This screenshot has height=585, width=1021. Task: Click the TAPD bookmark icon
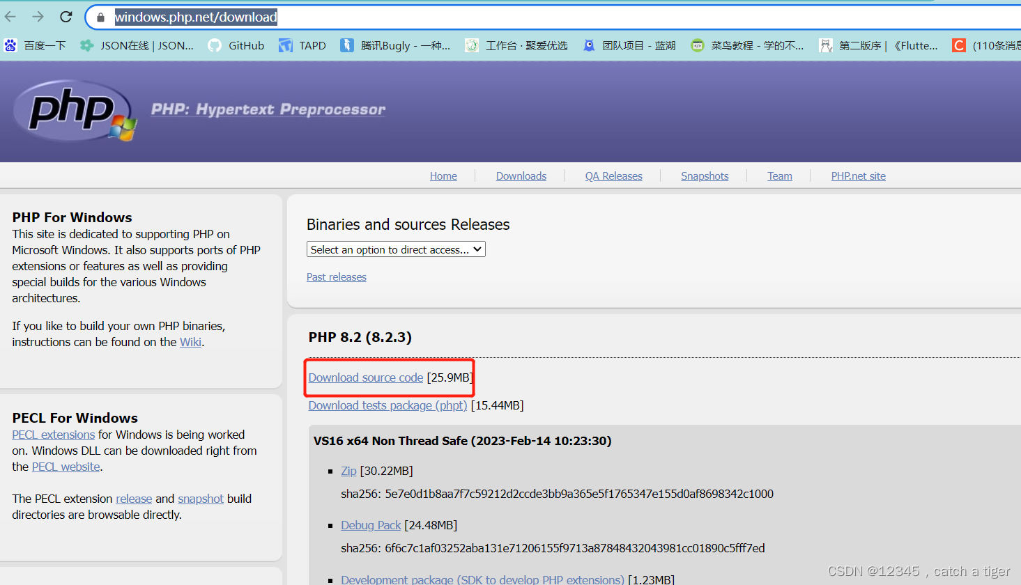(x=285, y=45)
